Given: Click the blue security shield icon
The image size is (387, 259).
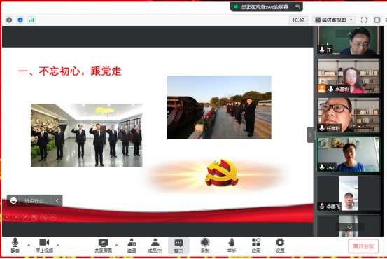Looking at the screenshot, I should (20, 20).
